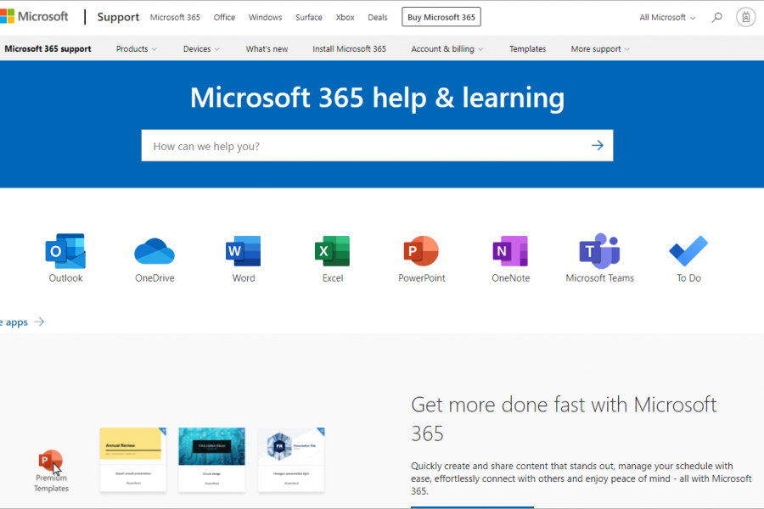This screenshot has width=764, height=509.
Task: Open the PowerPoint app icon
Action: (x=421, y=251)
